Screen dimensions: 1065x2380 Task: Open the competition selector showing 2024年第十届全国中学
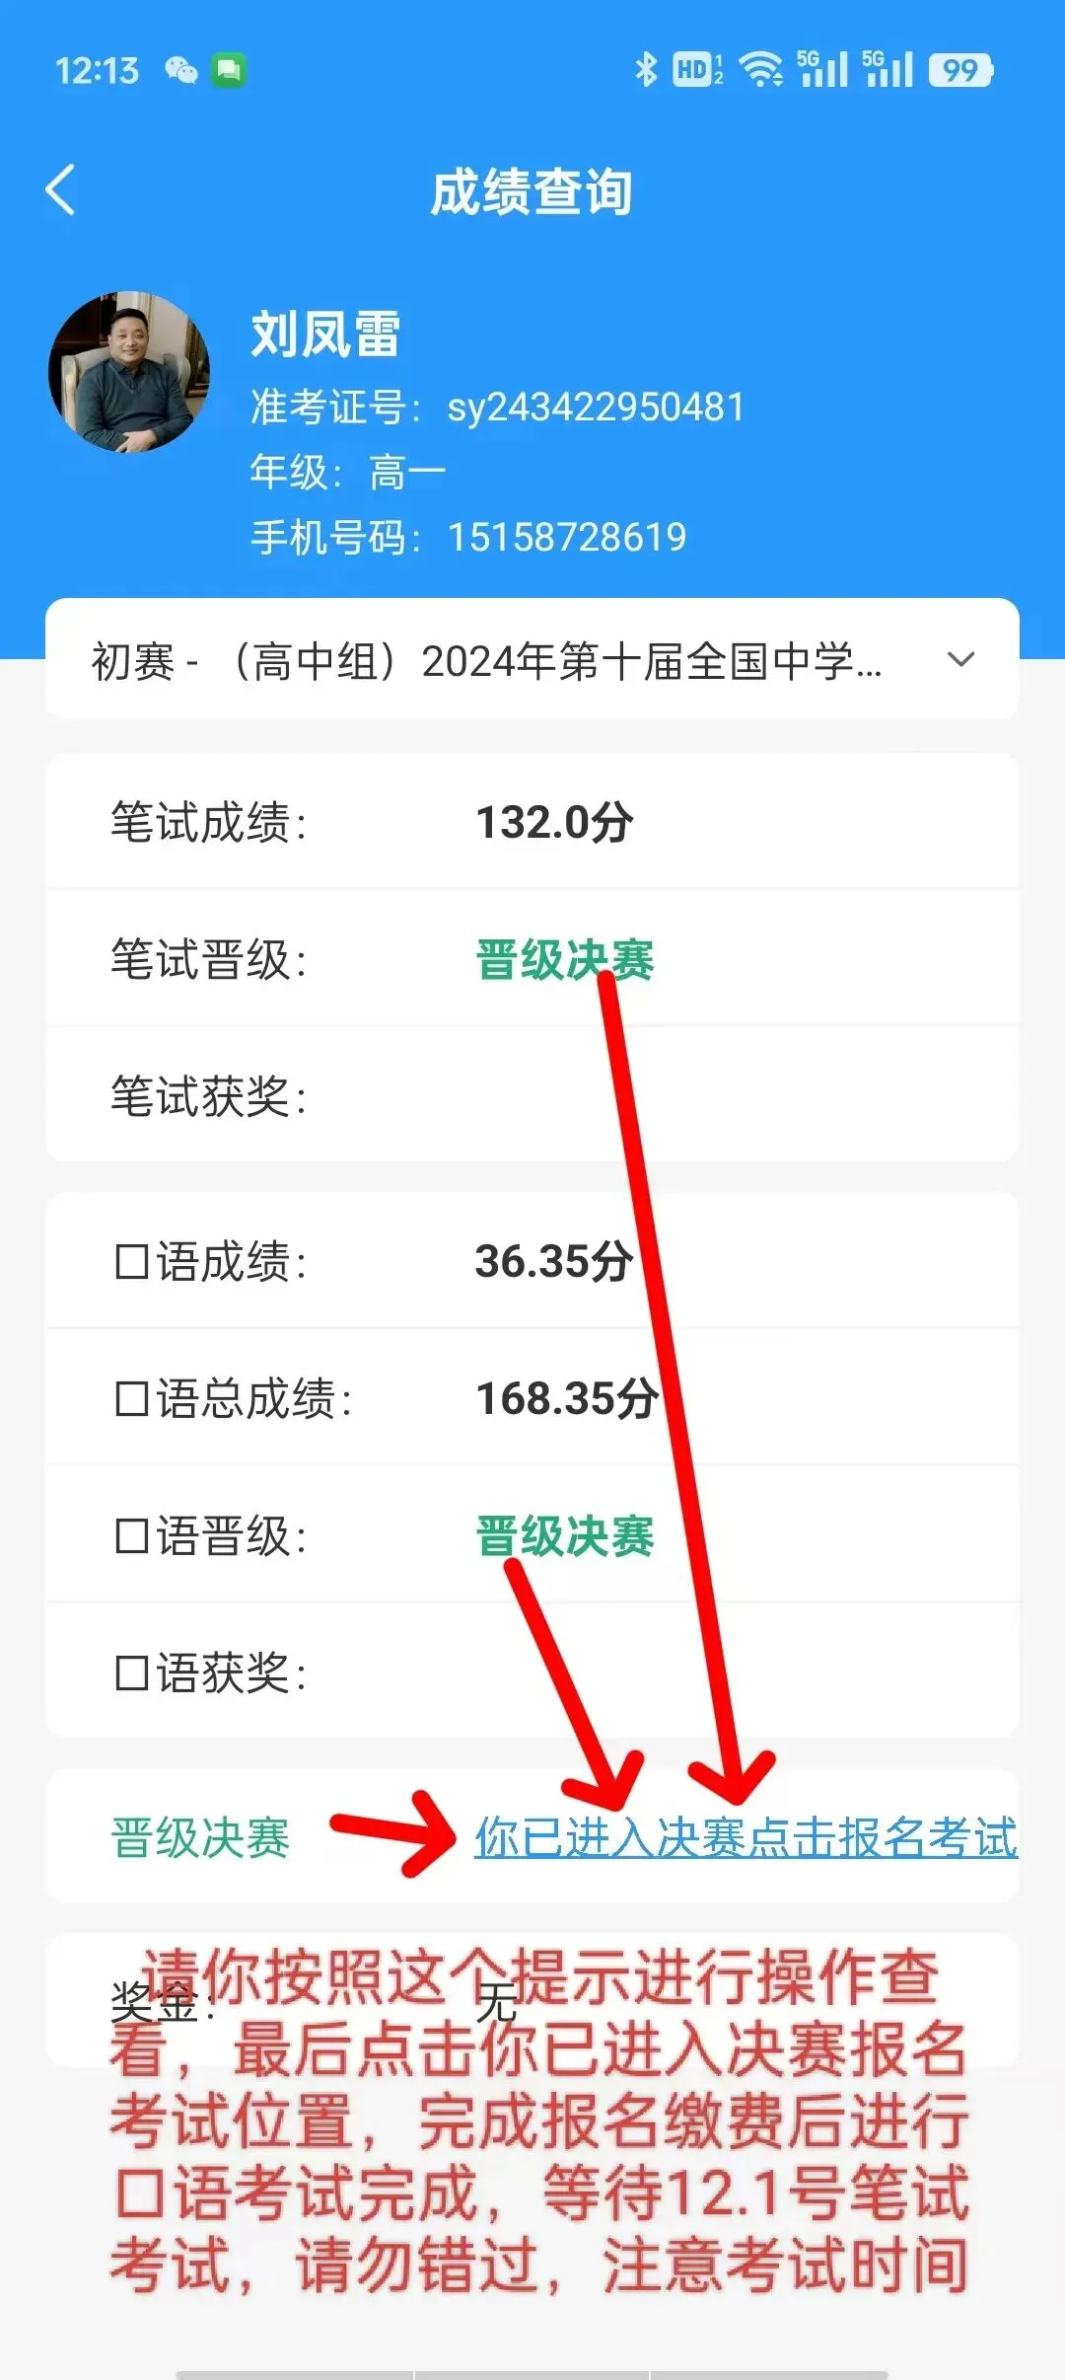coord(532,659)
